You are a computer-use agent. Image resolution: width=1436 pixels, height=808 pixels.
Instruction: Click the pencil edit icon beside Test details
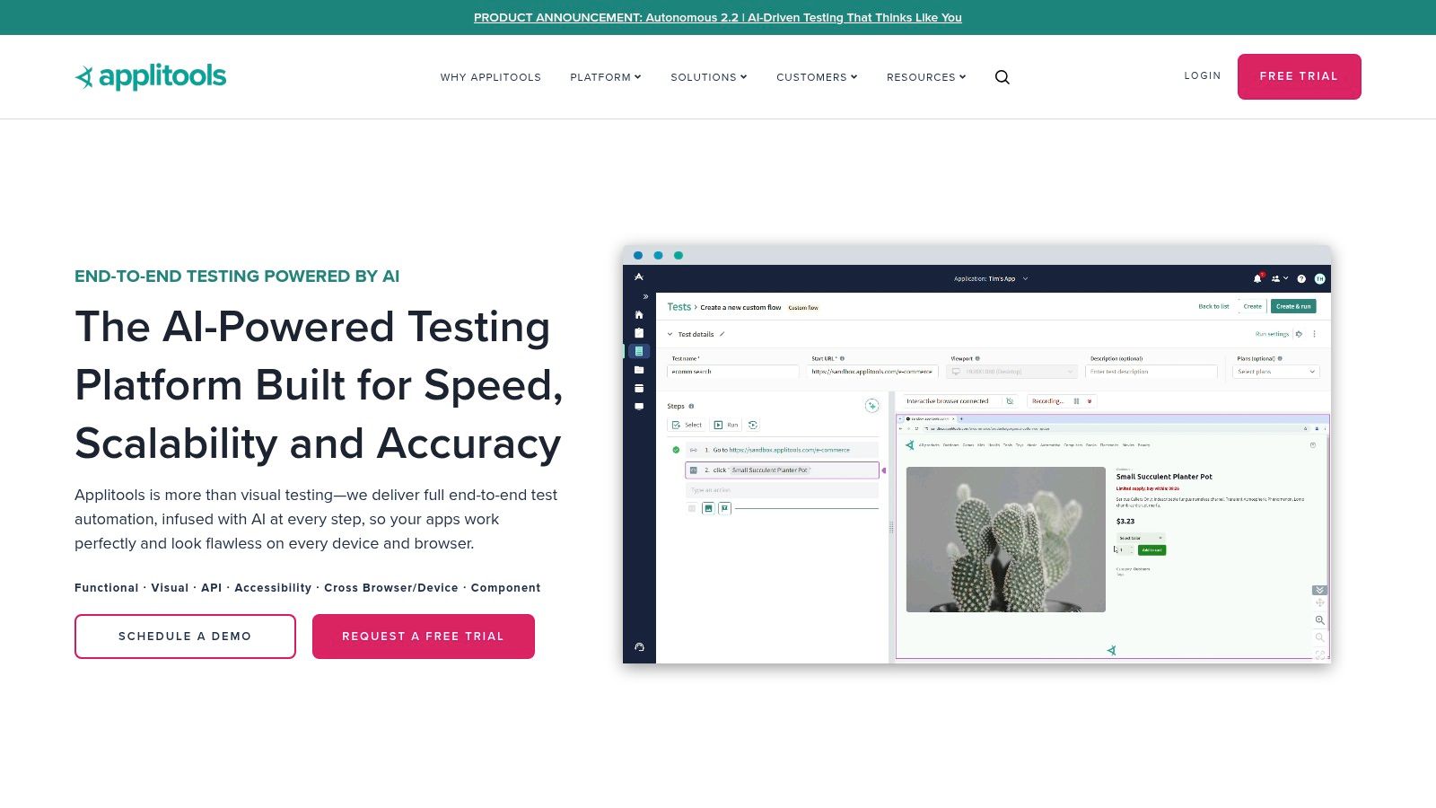pos(722,334)
